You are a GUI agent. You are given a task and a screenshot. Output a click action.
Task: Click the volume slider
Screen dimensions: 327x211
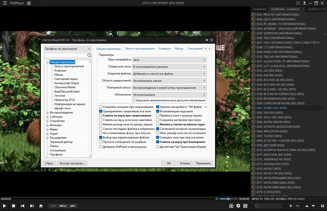click(x=229, y=199)
